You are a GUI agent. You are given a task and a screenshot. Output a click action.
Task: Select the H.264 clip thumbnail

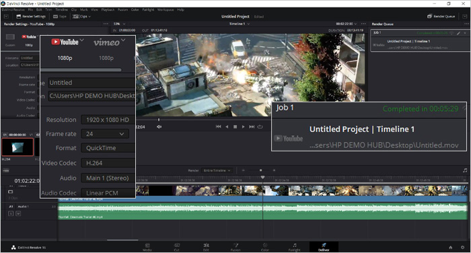pyautogui.click(x=17, y=147)
